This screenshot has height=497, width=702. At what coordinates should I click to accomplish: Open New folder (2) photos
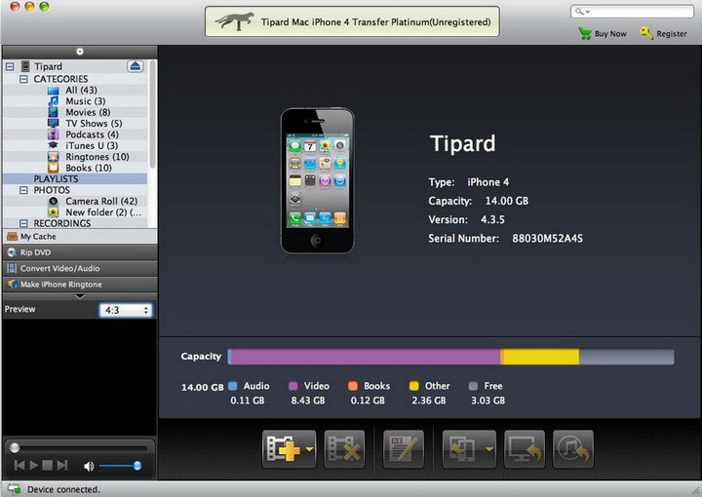tap(103, 212)
